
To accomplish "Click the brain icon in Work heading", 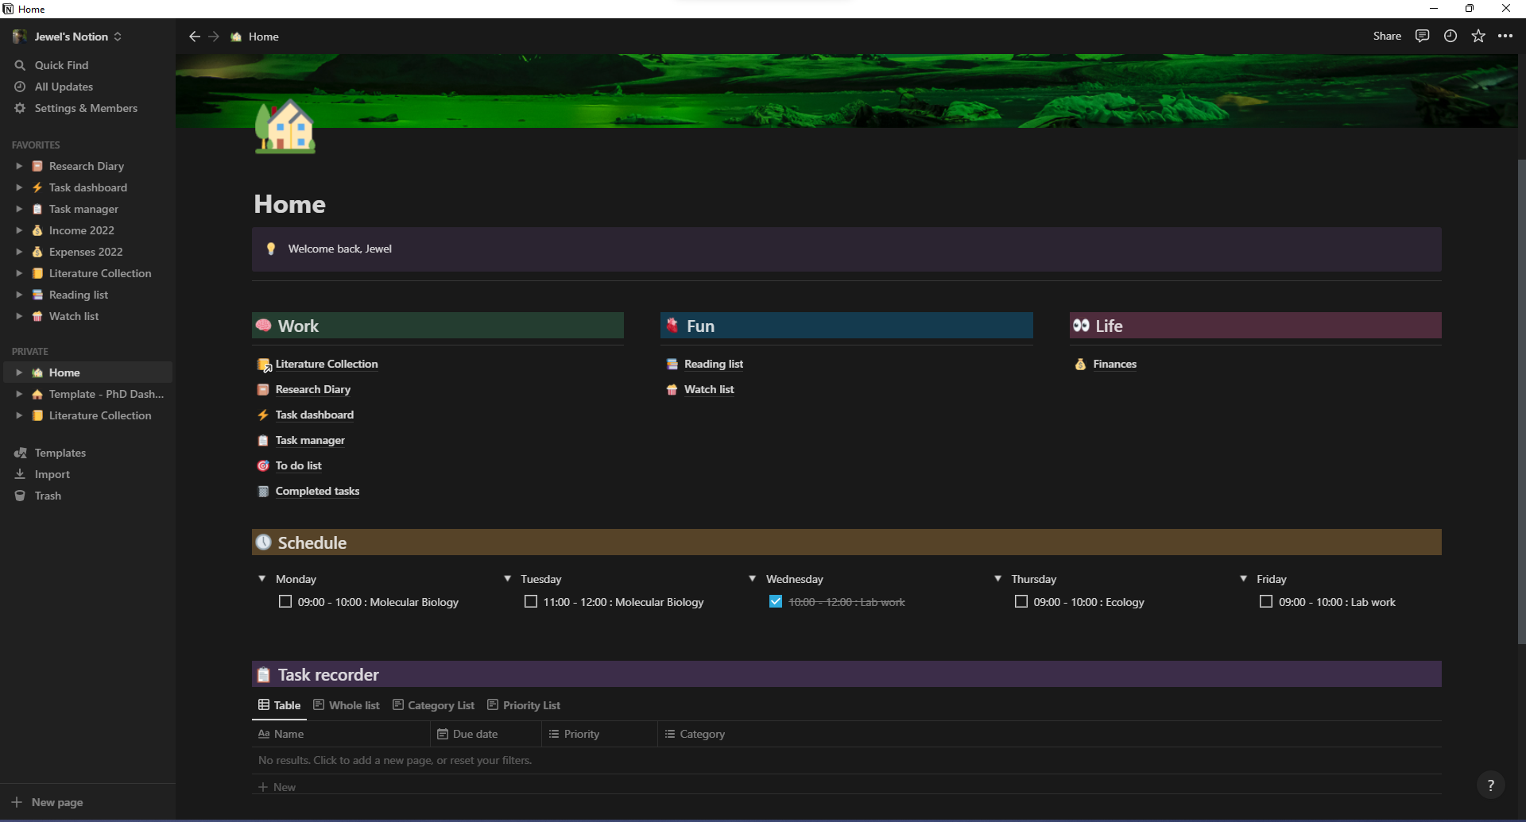I will (264, 326).
